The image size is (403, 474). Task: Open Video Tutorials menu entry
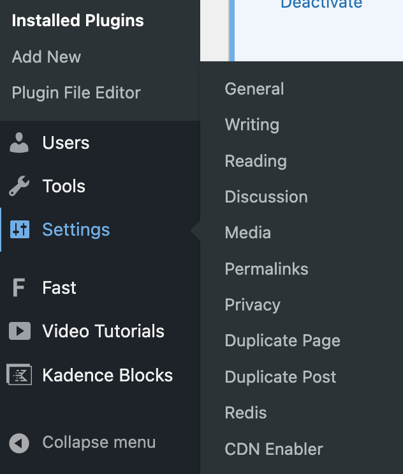103,331
